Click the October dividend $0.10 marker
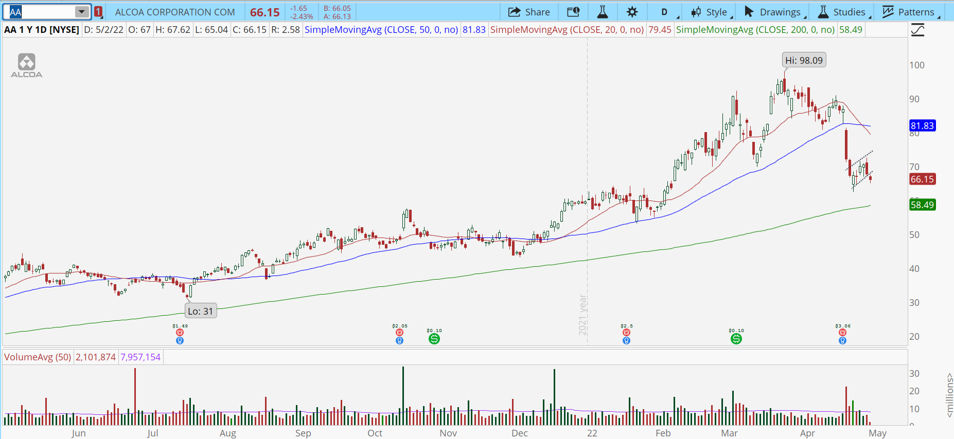This screenshot has height=439, width=954. [x=434, y=338]
